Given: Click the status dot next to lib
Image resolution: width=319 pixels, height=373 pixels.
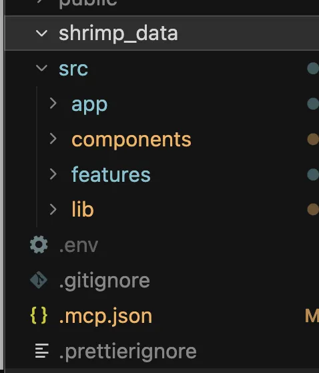Looking at the screenshot, I should coord(313,209).
